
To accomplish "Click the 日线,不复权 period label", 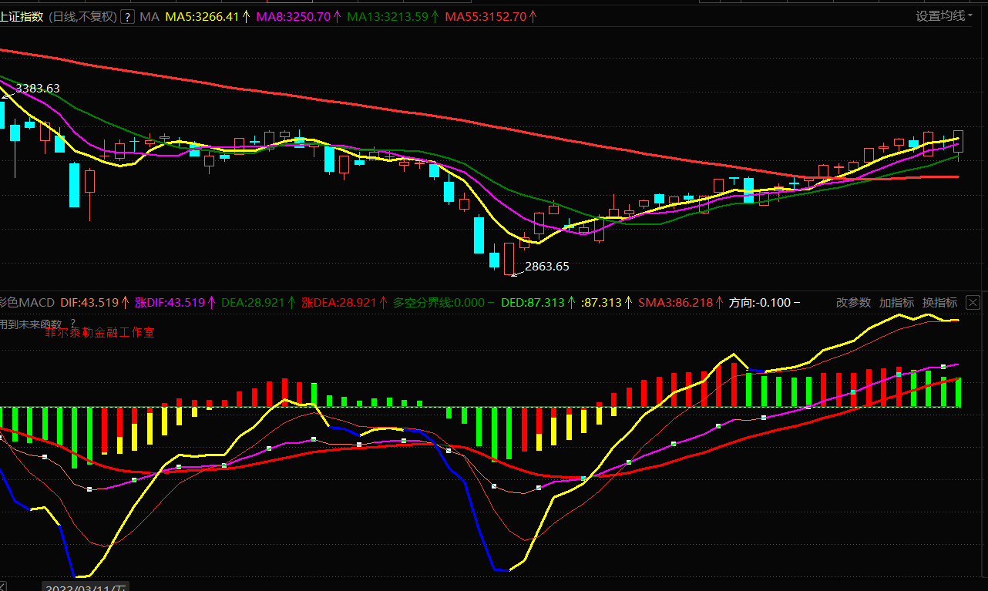I will pyautogui.click(x=82, y=17).
